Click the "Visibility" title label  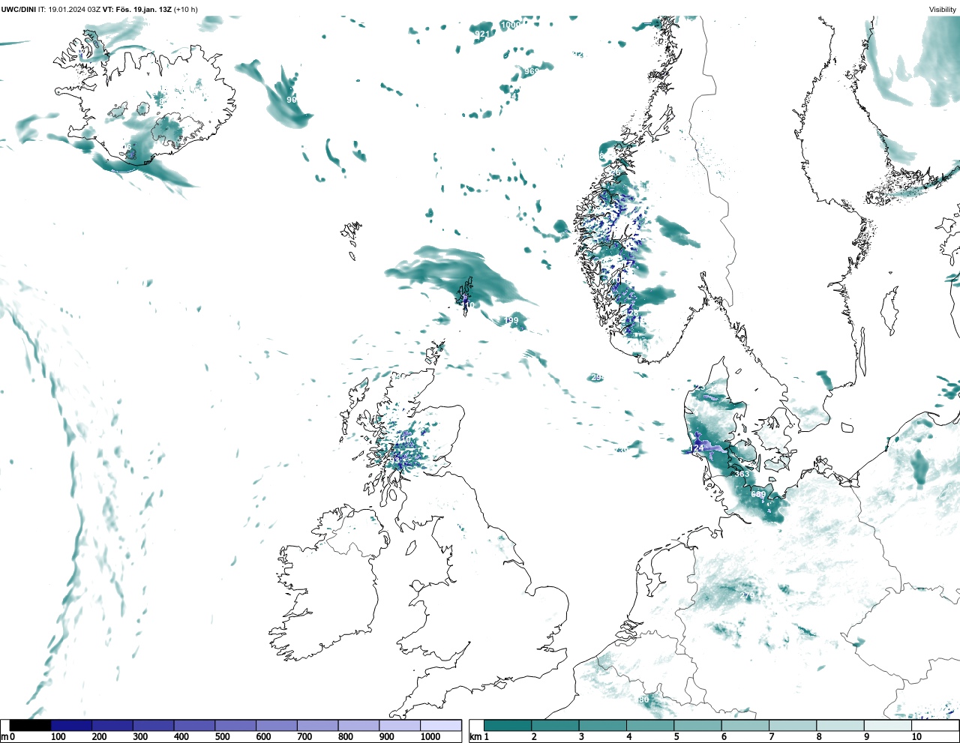point(943,10)
